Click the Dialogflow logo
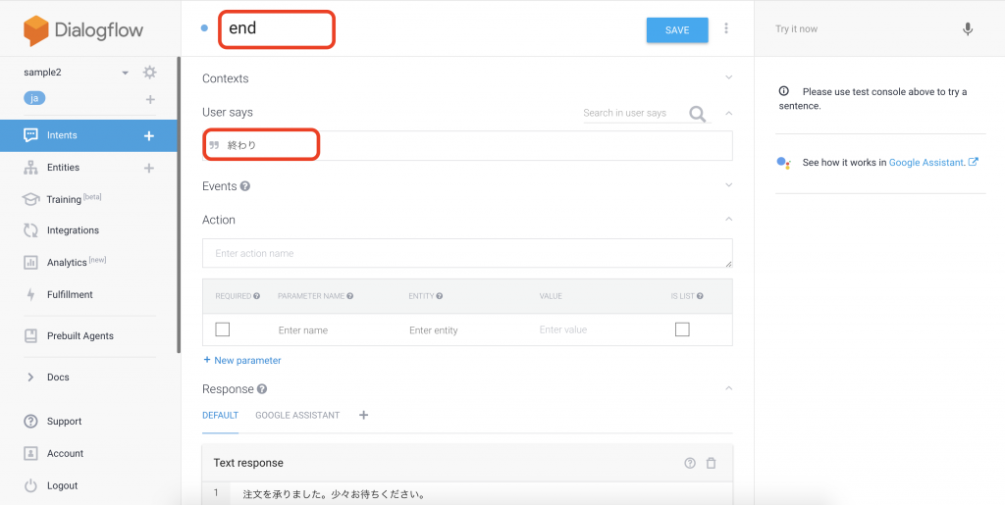This screenshot has height=505, width=1005. tap(83, 30)
